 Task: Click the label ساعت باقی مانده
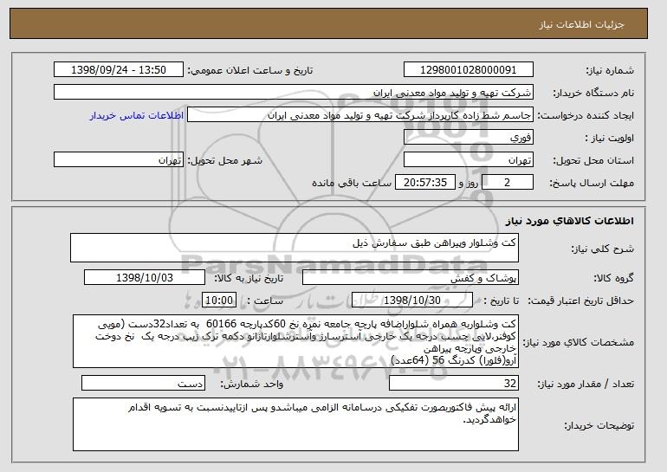pos(352,183)
